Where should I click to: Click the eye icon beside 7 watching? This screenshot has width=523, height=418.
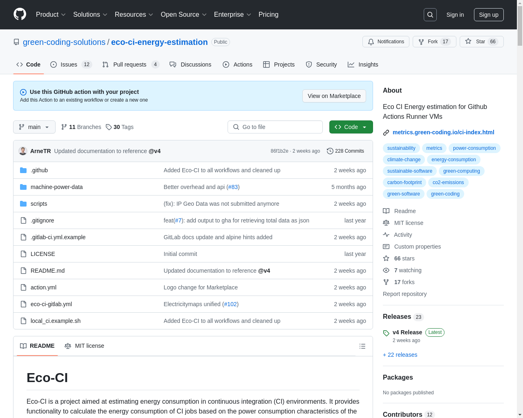tap(386, 270)
